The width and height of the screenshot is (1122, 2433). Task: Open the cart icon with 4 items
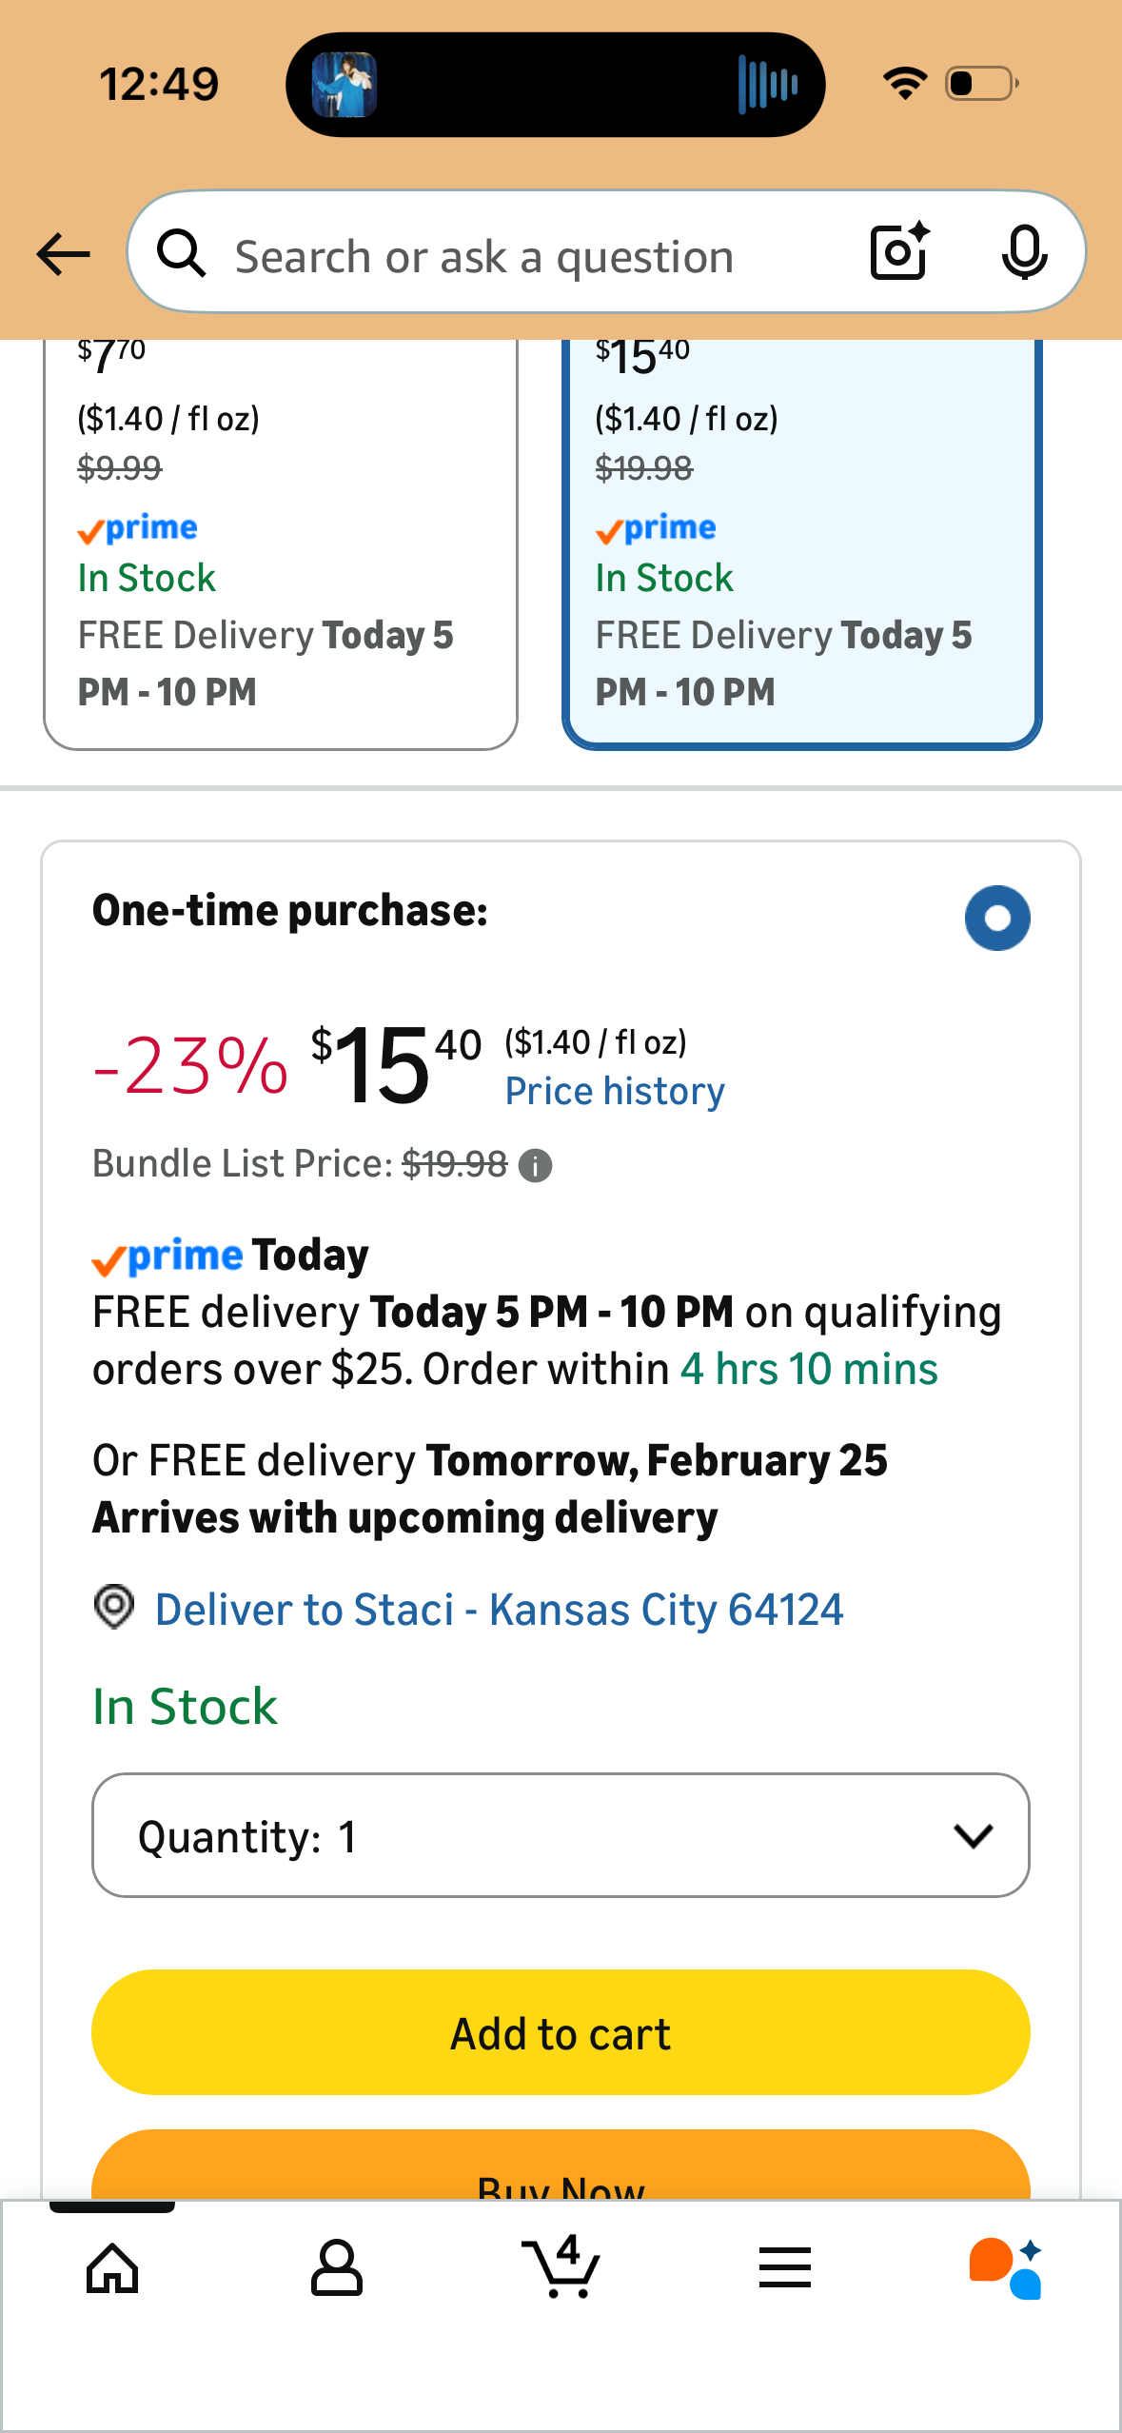[561, 2266]
